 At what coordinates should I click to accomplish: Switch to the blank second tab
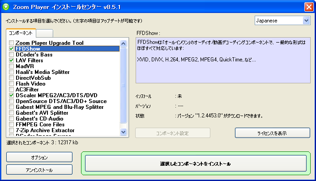[45, 33]
